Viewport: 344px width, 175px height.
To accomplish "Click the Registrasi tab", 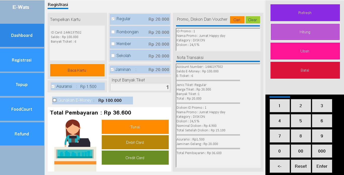I will [58, 5].
